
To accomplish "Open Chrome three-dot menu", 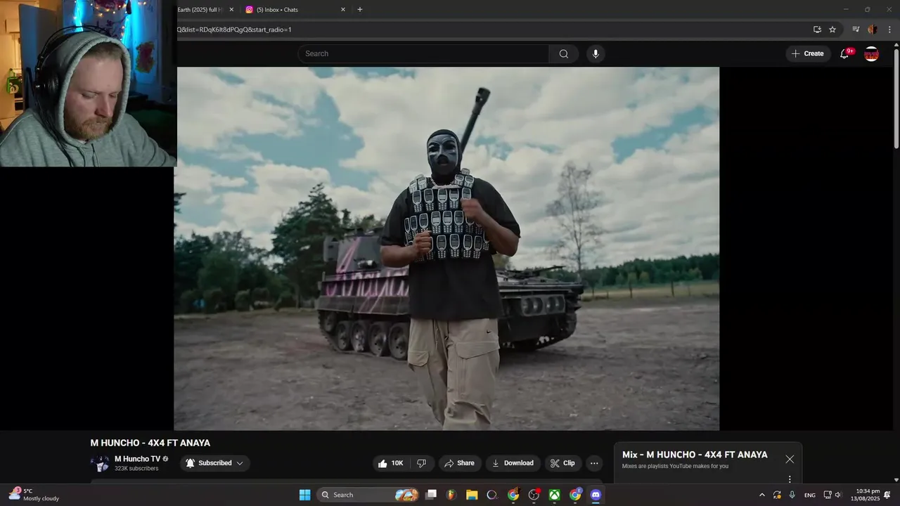I will [889, 30].
